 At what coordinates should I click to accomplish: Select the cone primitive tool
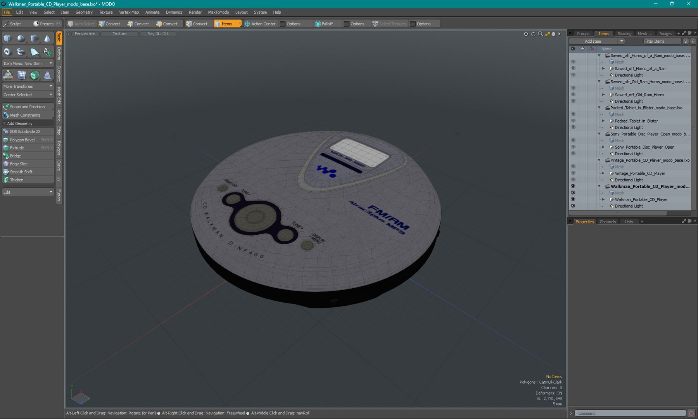click(x=47, y=38)
